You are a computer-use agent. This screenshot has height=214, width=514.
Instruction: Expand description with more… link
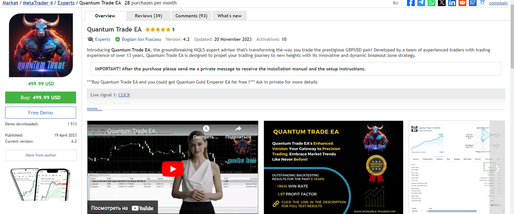(x=94, y=109)
